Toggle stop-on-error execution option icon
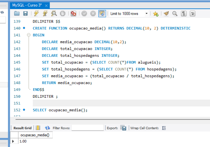210x147 pixels. pos(73,14)
